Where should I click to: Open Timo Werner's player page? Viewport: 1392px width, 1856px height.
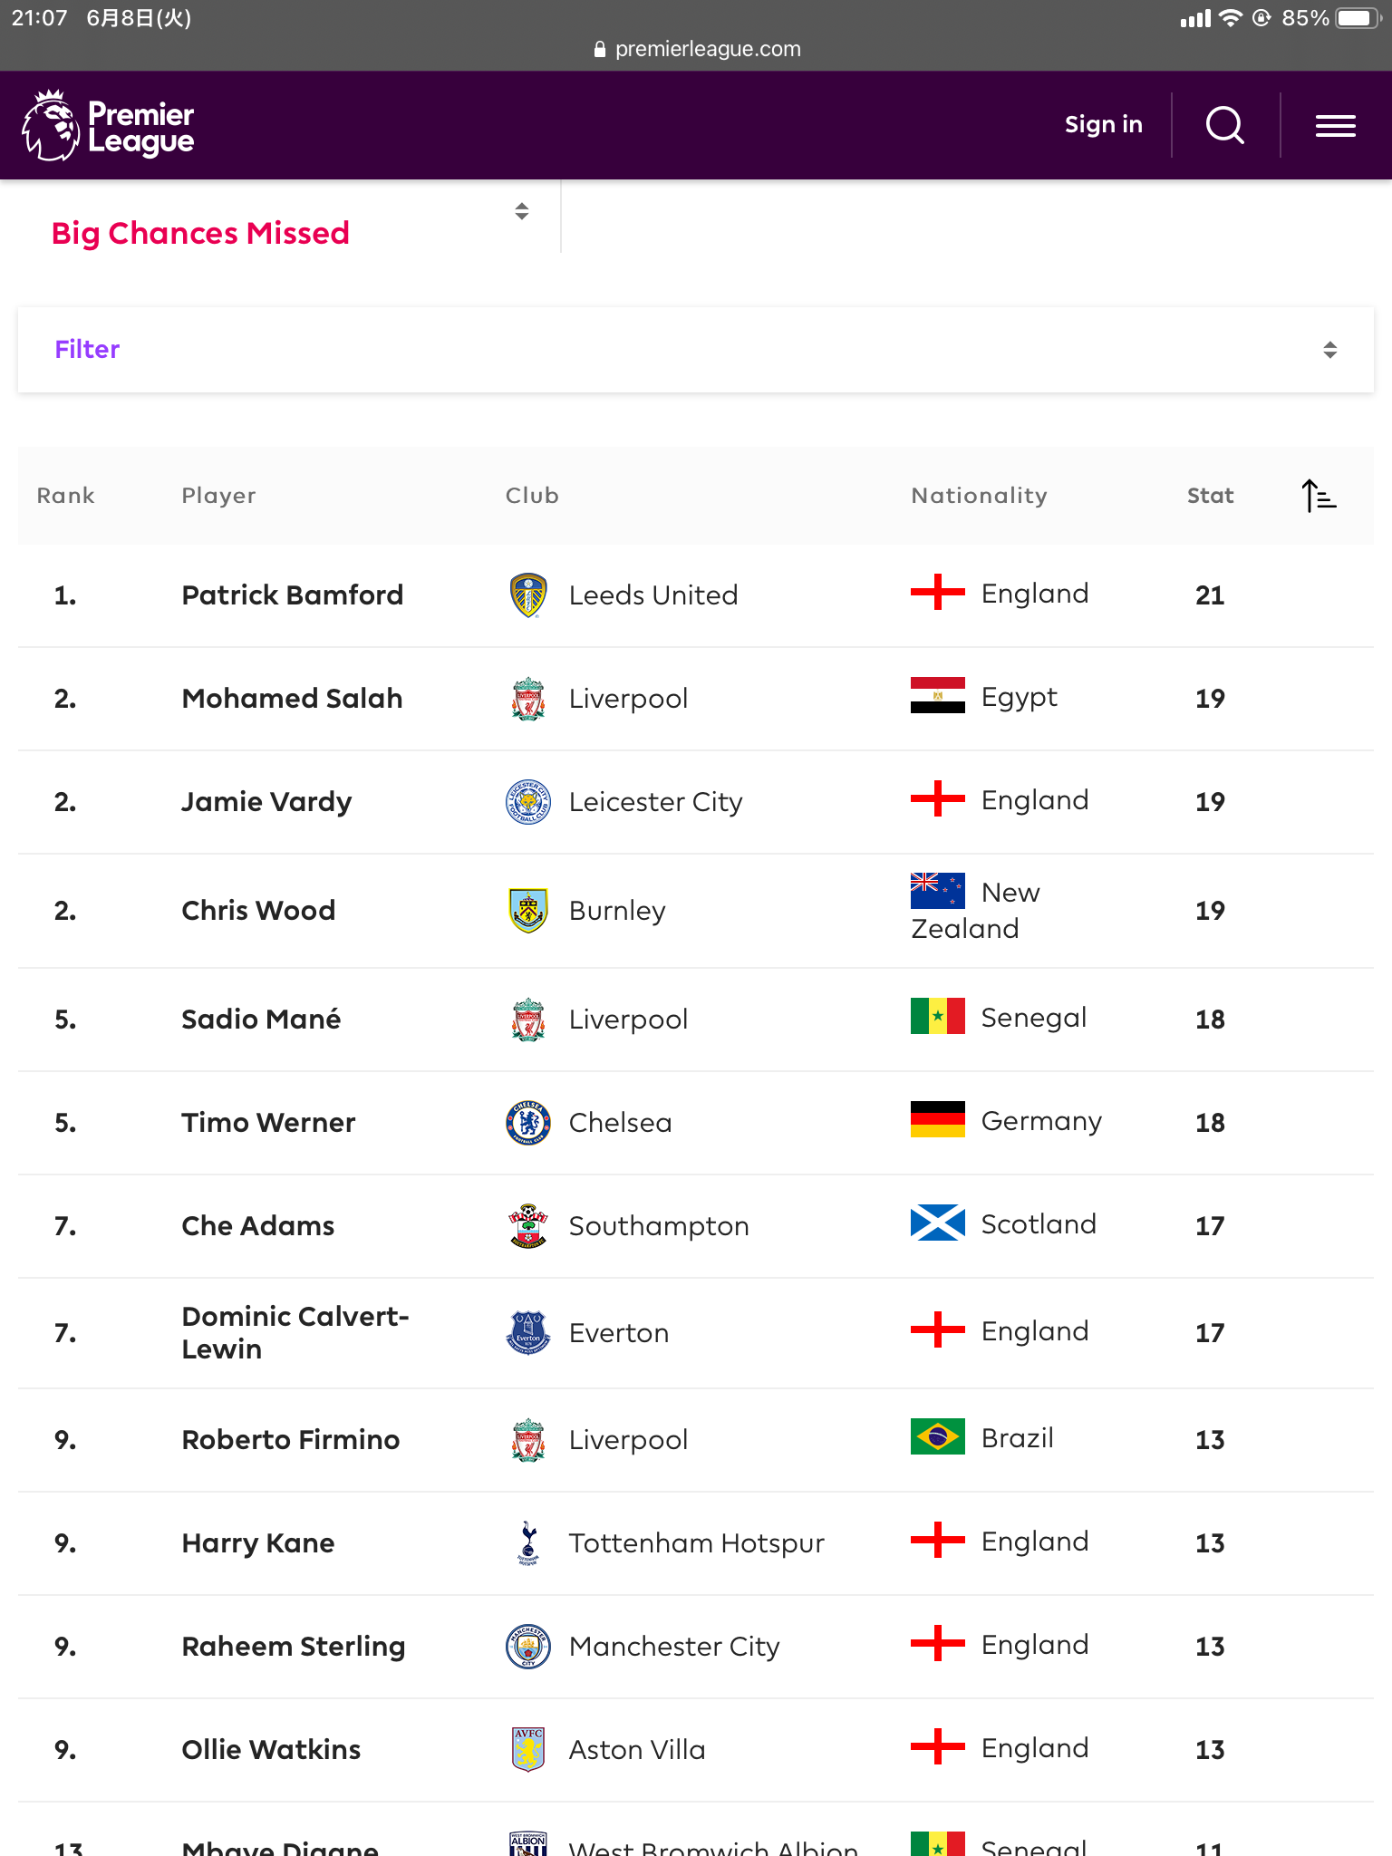268,1123
